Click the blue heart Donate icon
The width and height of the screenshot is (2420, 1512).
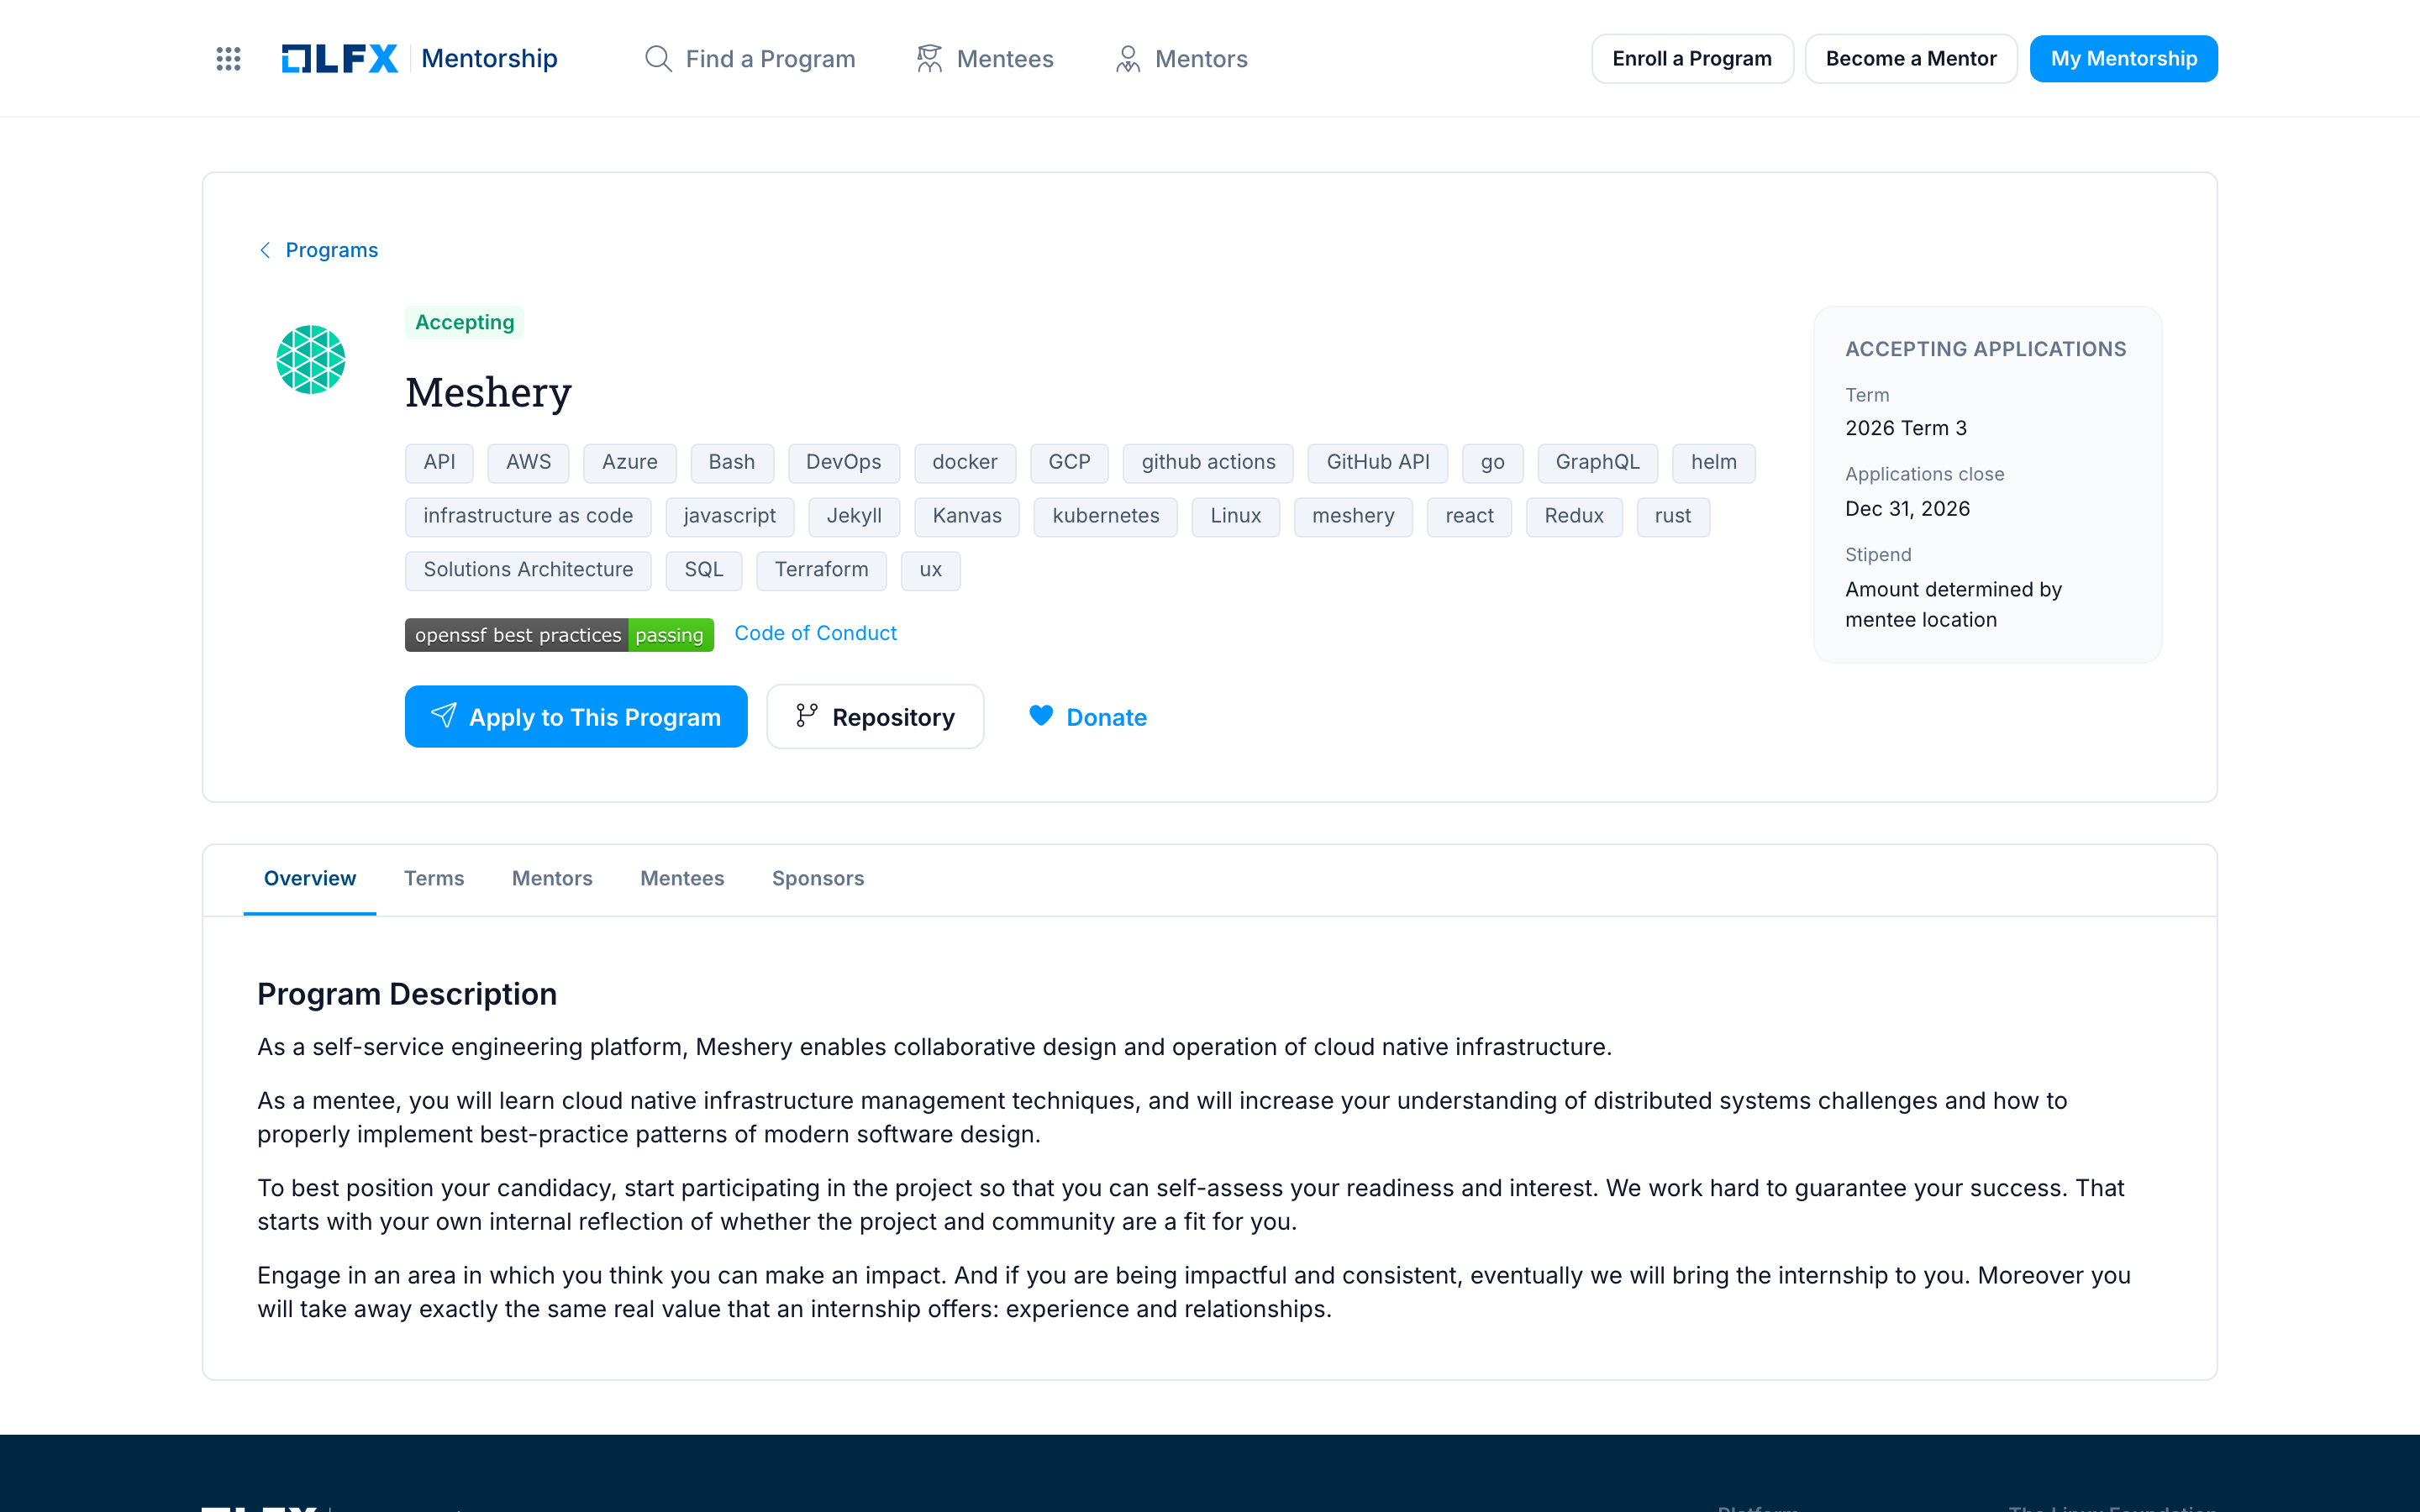pos(1041,716)
